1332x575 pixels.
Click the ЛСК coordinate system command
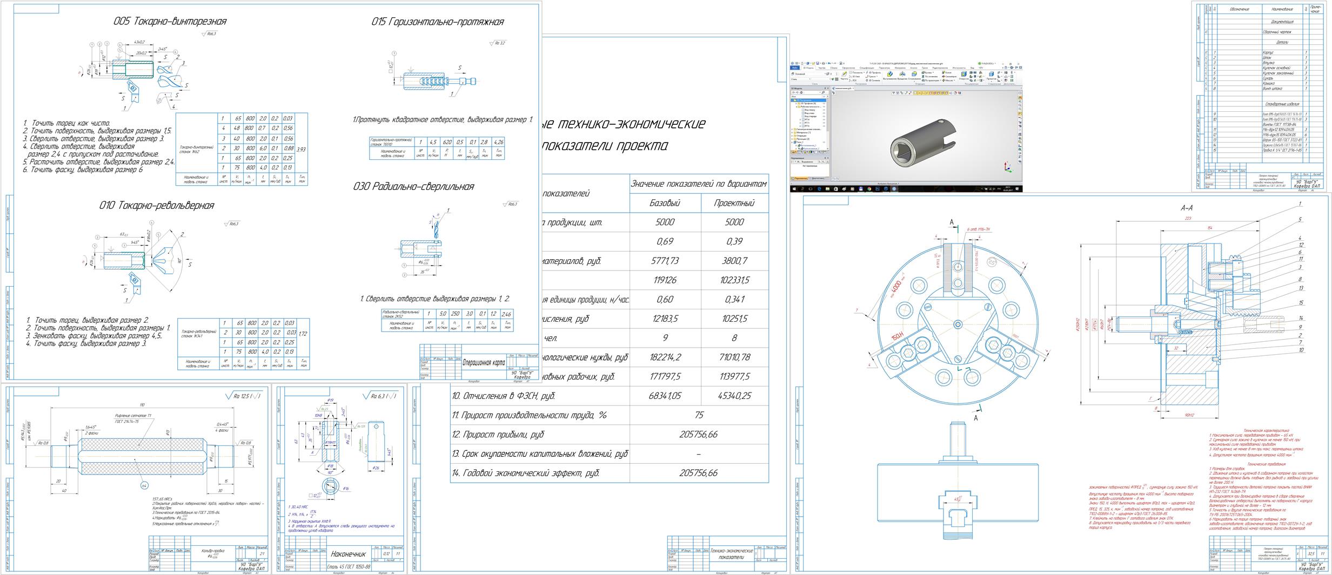853,80
